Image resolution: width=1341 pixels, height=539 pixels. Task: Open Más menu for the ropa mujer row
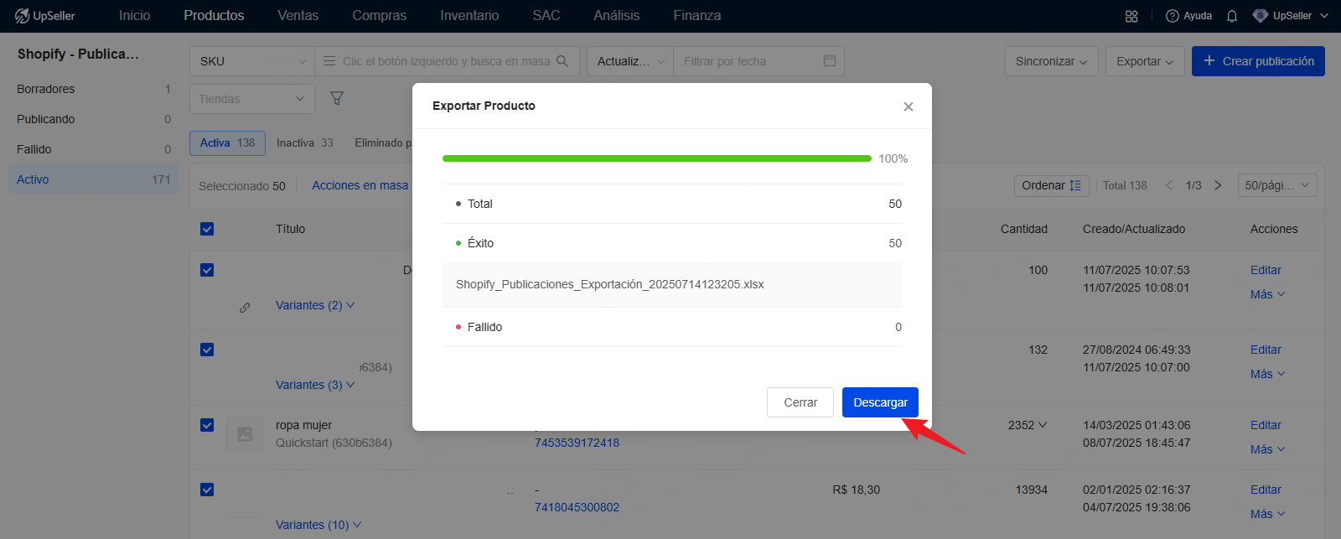click(1268, 449)
